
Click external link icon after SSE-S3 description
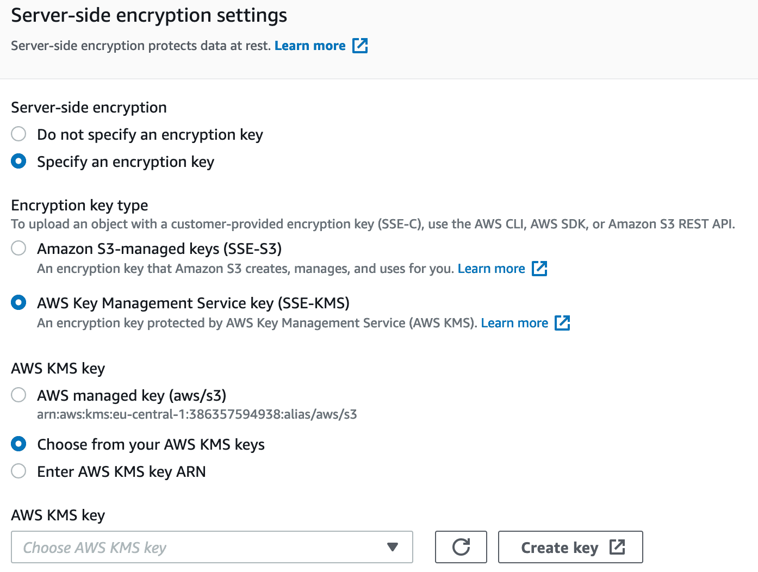[539, 269]
